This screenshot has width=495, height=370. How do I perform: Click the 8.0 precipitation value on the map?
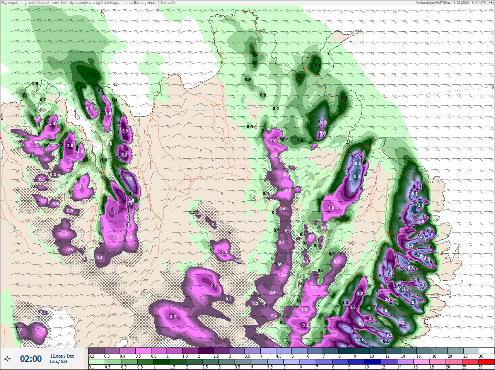click(x=358, y=163)
